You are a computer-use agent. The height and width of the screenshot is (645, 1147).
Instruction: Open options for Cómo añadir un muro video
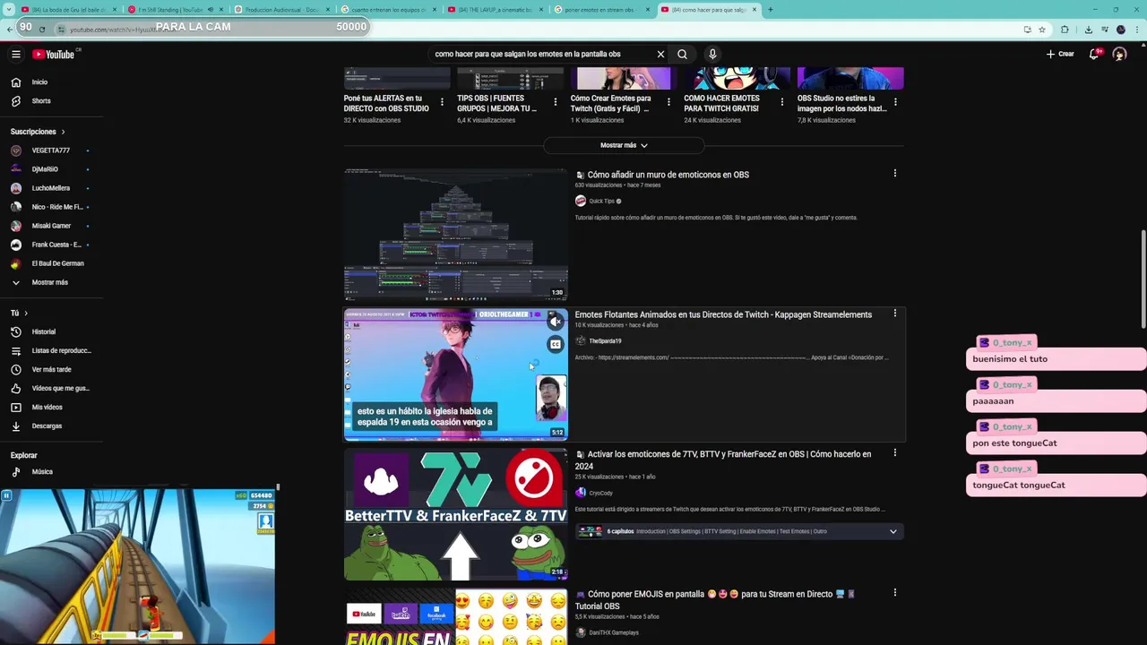pos(894,173)
